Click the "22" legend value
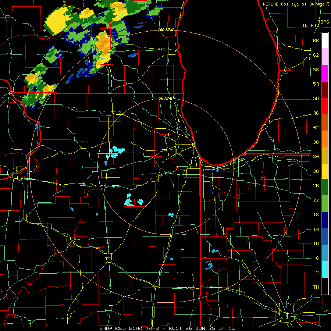 [316, 200]
